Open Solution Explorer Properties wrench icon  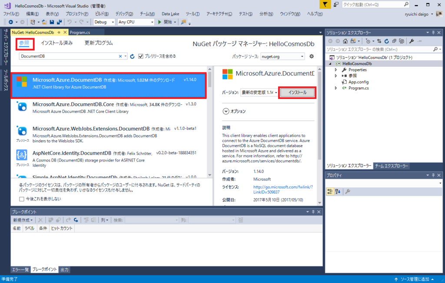[x=412, y=41]
